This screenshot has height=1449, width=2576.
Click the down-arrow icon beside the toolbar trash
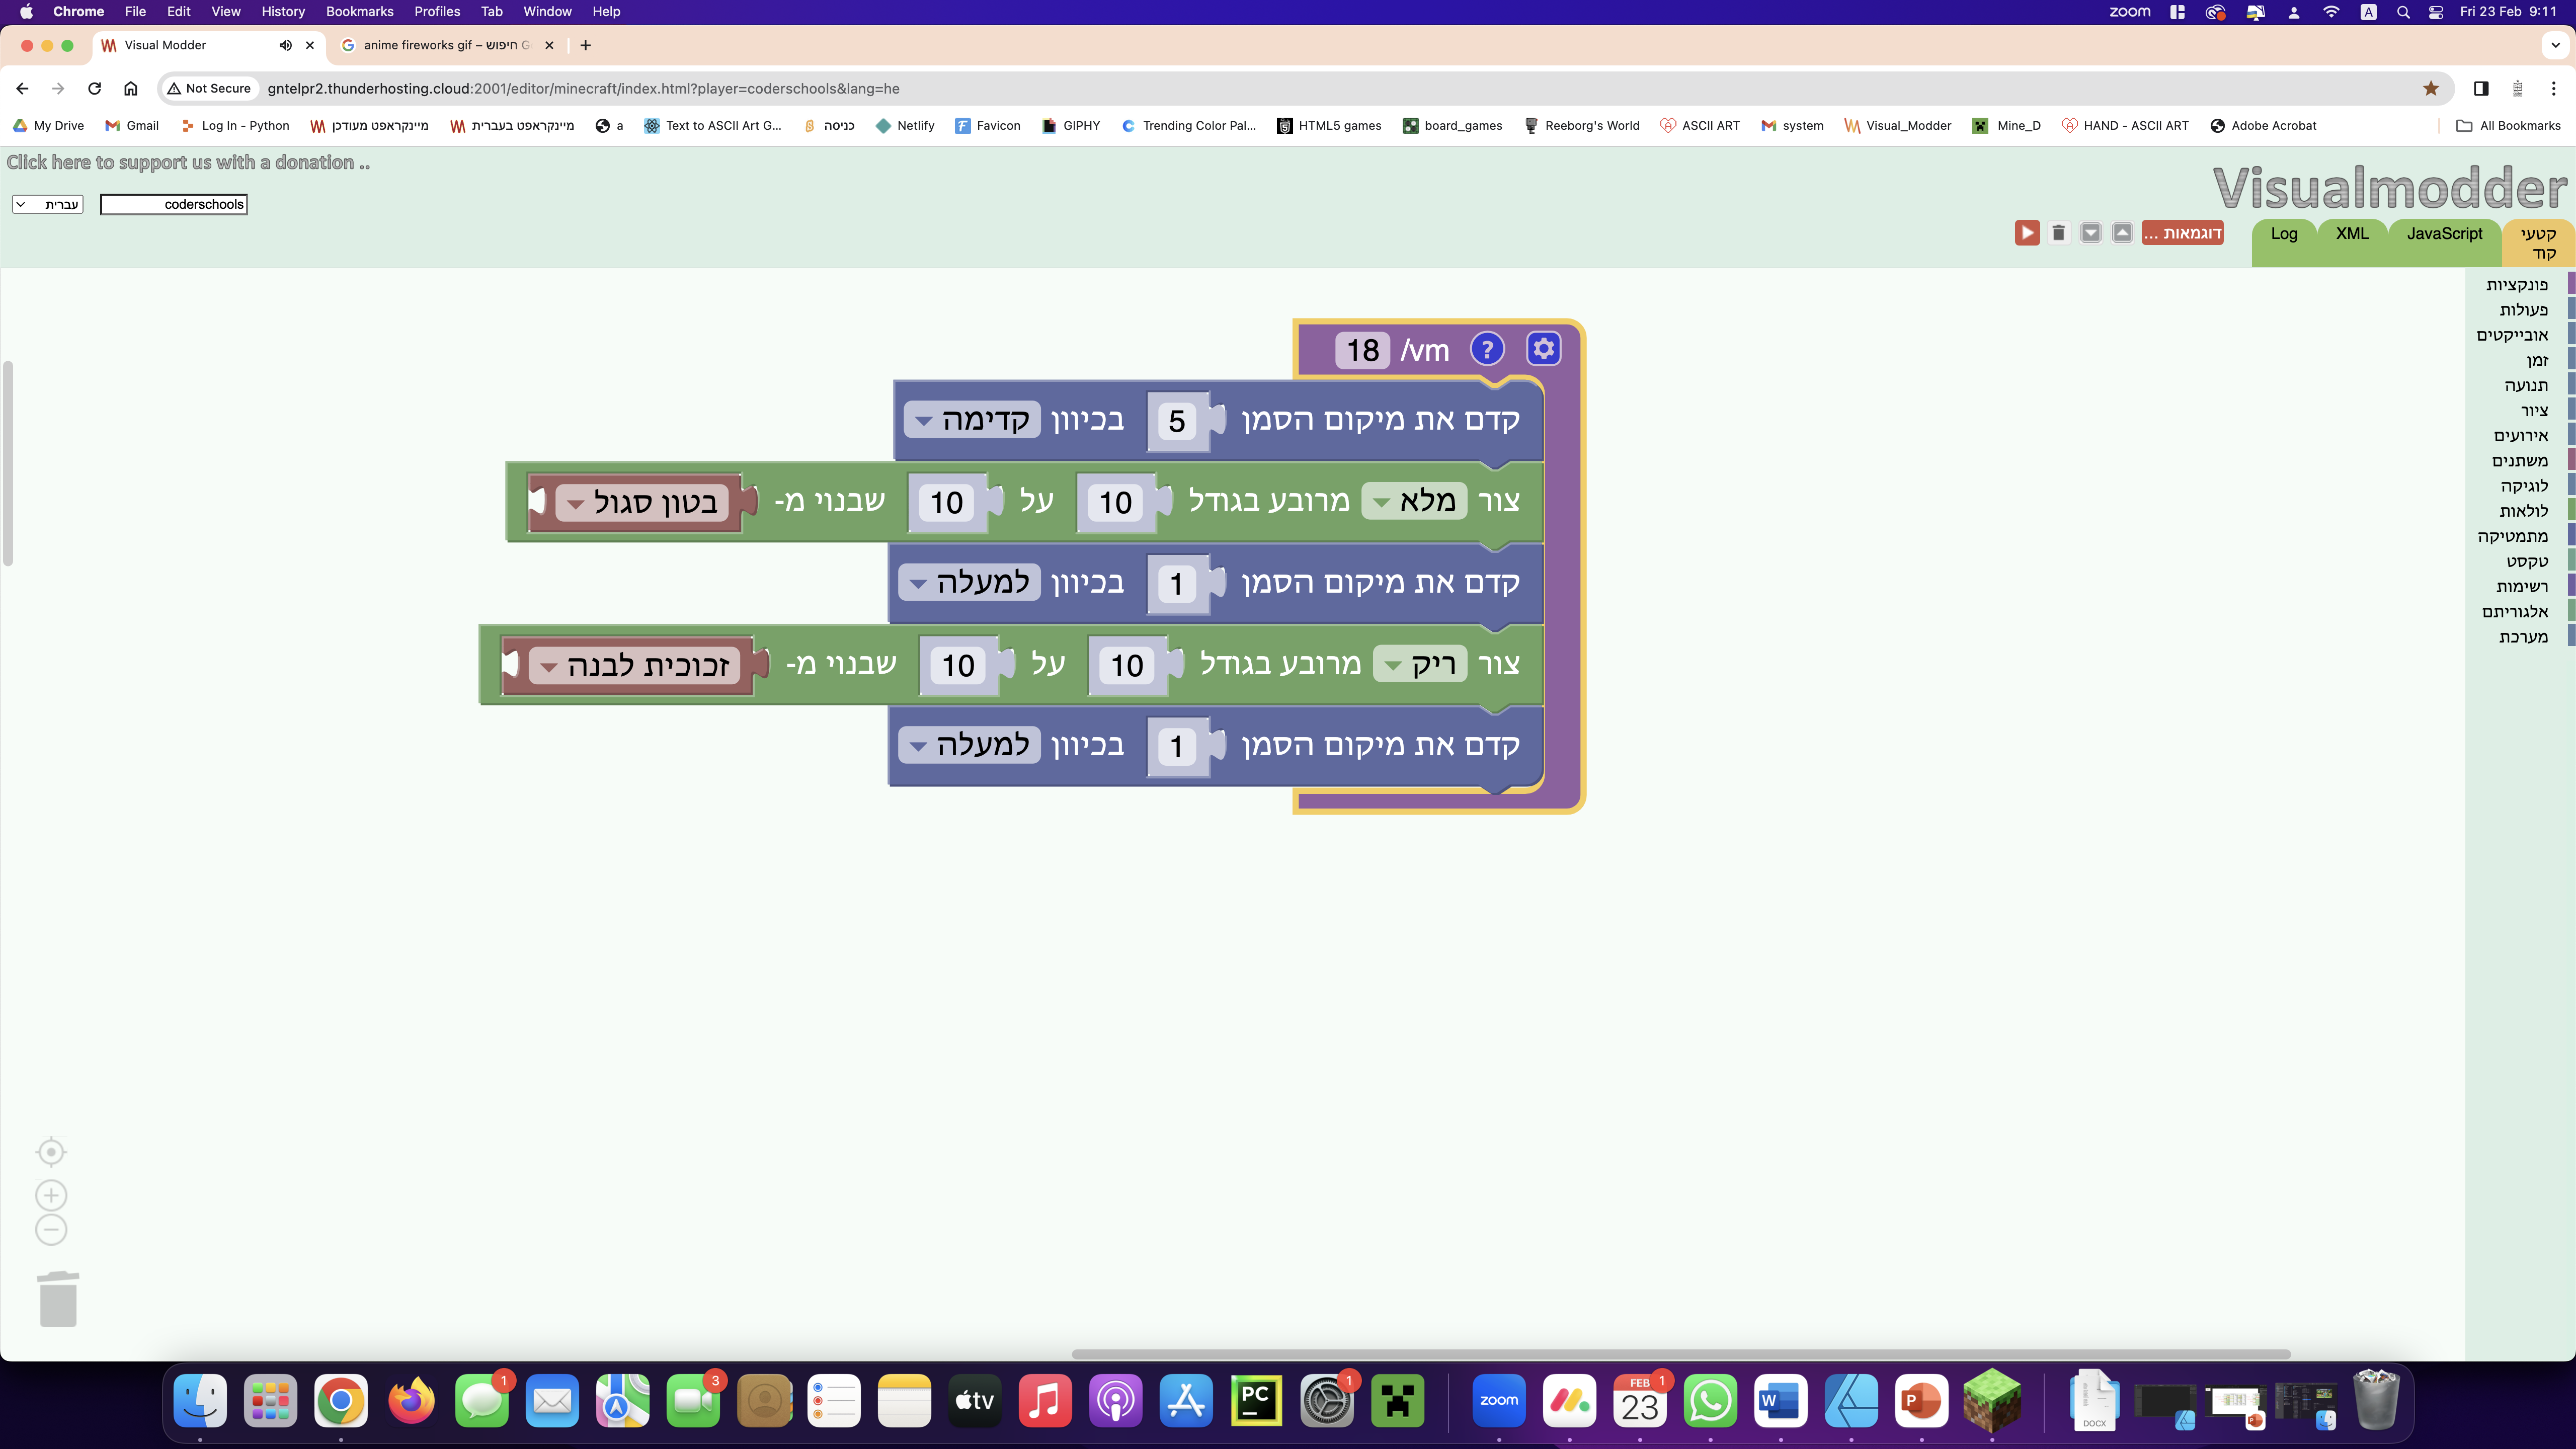[x=2090, y=233]
